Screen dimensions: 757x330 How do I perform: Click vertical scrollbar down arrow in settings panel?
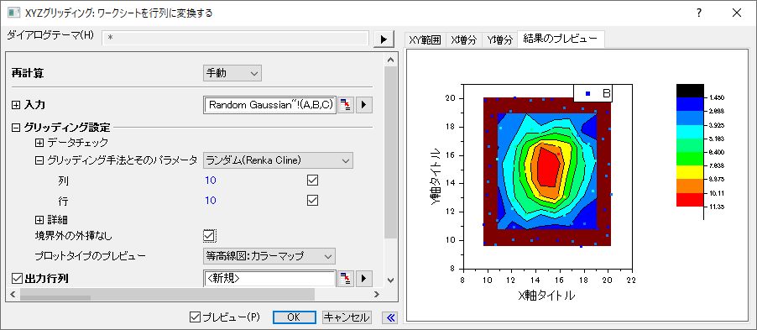390,280
